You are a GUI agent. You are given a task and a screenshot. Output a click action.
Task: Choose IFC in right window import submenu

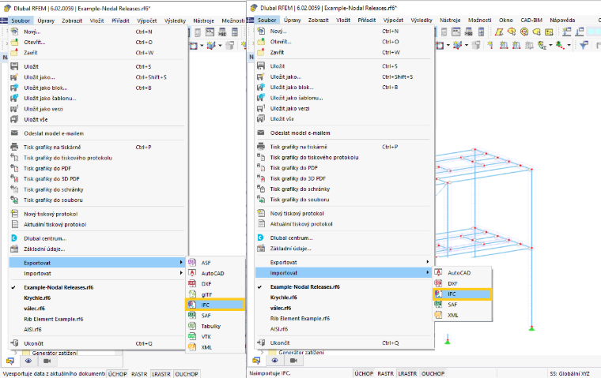tap(462, 294)
